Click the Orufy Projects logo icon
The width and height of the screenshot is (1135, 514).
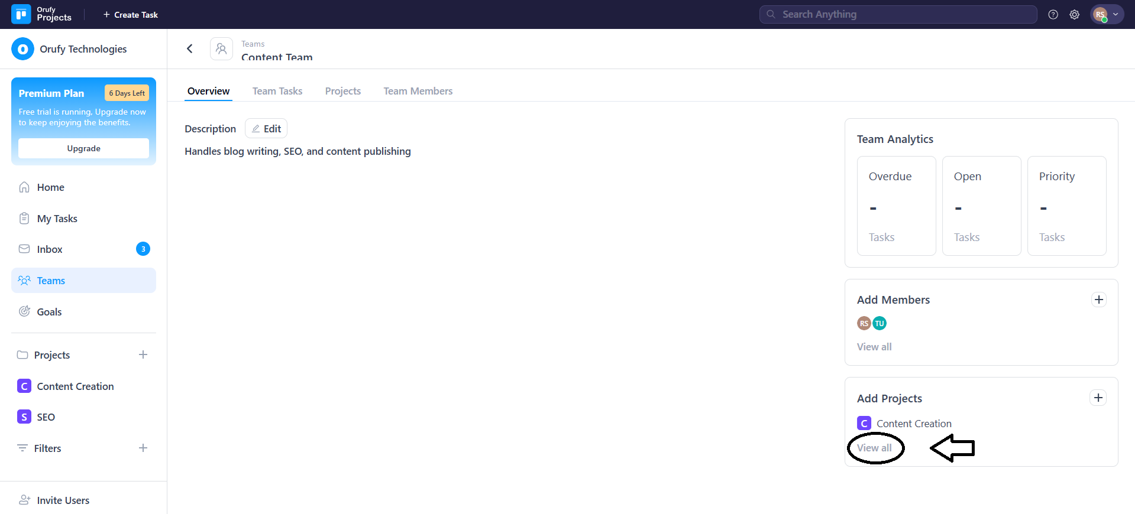coord(21,14)
